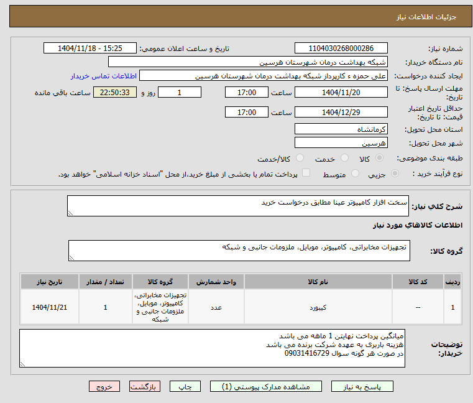Open مشاهده مدارک پیوستی (1) attachments
The width and height of the screenshot is (473, 403).
[266, 386]
